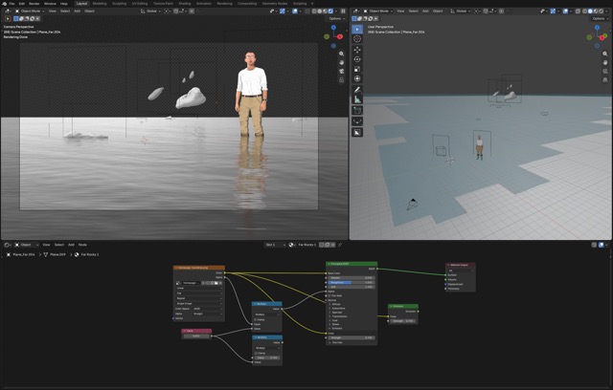Switch to the Modeling workspace tab
Viewport: 613px width, 390px height.
[x=100, y=4]
